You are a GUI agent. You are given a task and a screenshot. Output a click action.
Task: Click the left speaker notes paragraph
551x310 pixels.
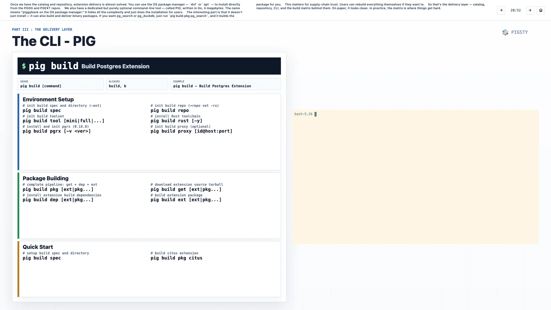pos(126,10)
